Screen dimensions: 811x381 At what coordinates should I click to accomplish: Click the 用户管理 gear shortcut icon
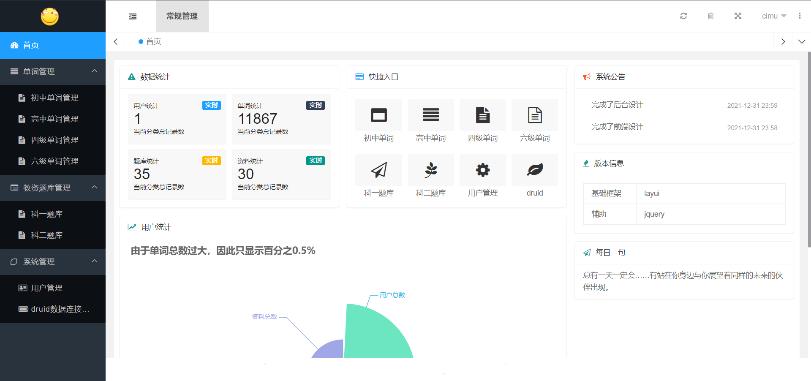[x=482, y=170]
